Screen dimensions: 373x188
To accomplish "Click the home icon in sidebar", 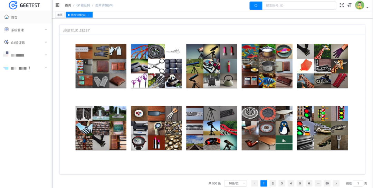I will (x=7, y=17).
